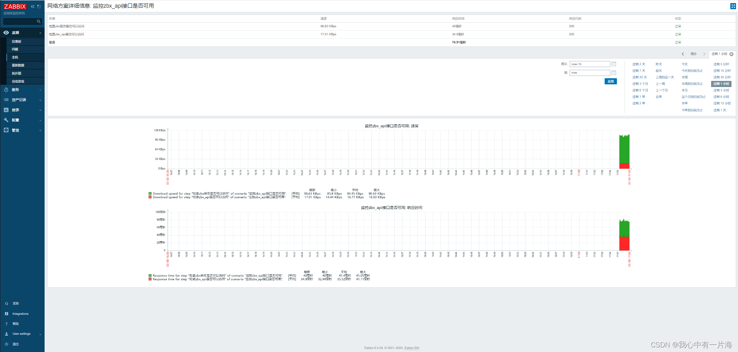The height and width of the screenshot is (352, 738).
Task: Expand the 报表 menu chevron
Action: tap(40, 110)
